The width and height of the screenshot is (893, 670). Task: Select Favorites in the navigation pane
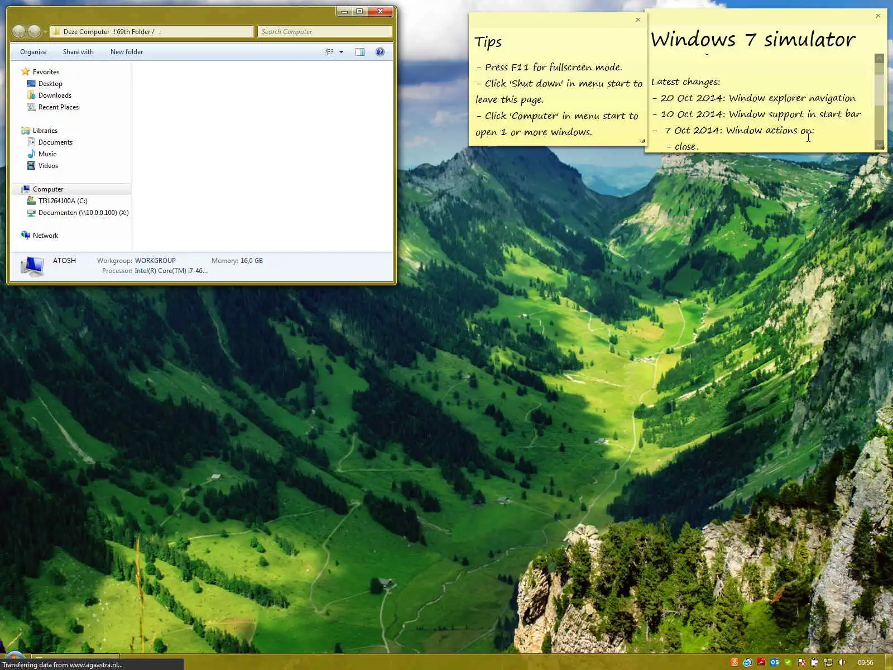pyautogui.click(x=46, y=72)
